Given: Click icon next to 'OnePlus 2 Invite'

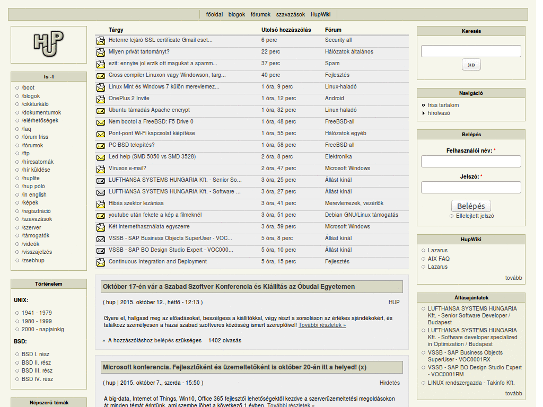Looking at the screenshot, I should click(x=101, y=99).
